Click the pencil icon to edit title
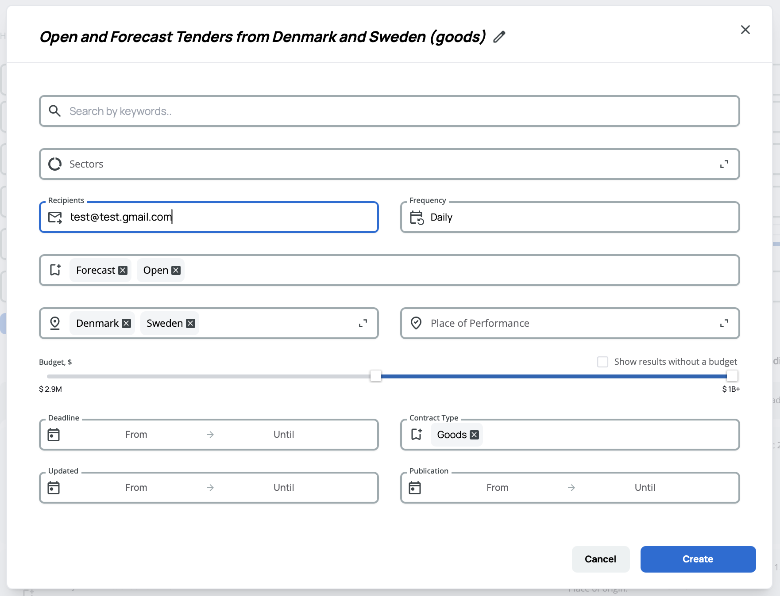Screen dimensions: 780x596 [499, 37]
